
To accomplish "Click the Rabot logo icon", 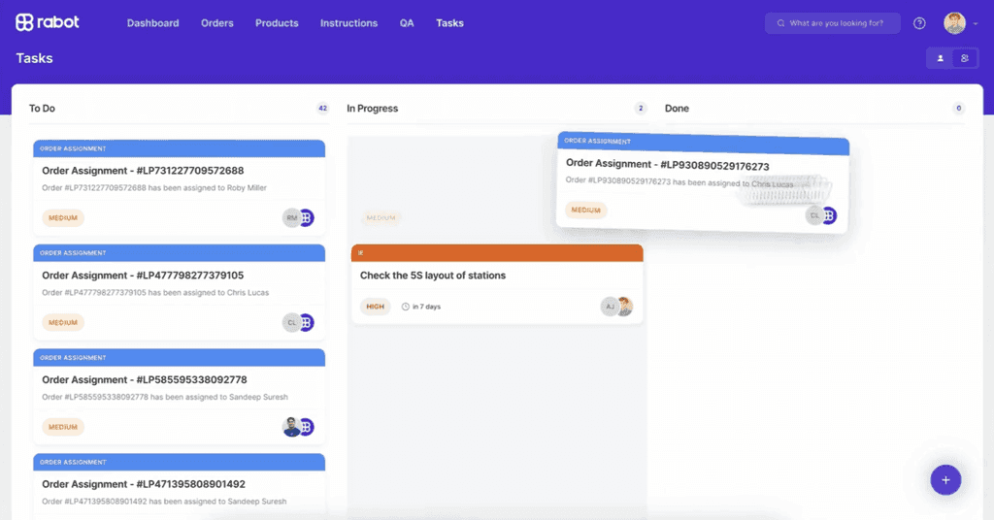I will point(25,22).
